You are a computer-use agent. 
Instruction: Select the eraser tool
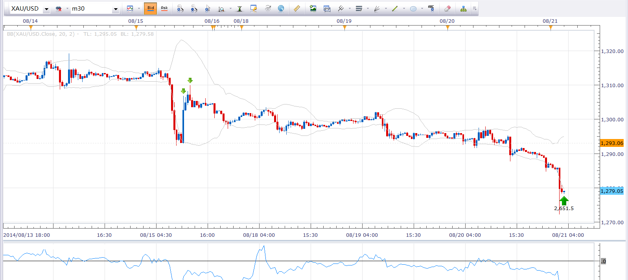point(447,8)
